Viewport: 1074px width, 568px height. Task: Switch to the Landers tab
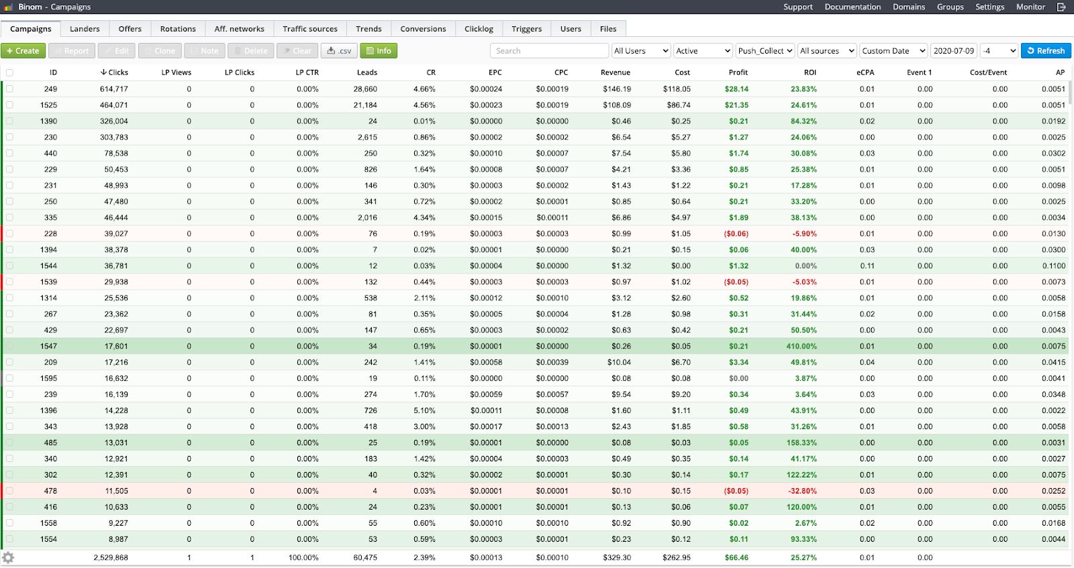pos(85,29)
